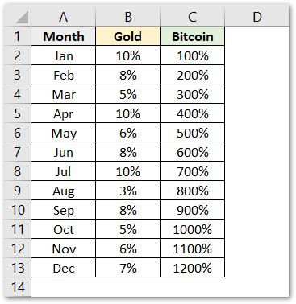Select the Bitcoin value 500%

click(x=193, y=133)
